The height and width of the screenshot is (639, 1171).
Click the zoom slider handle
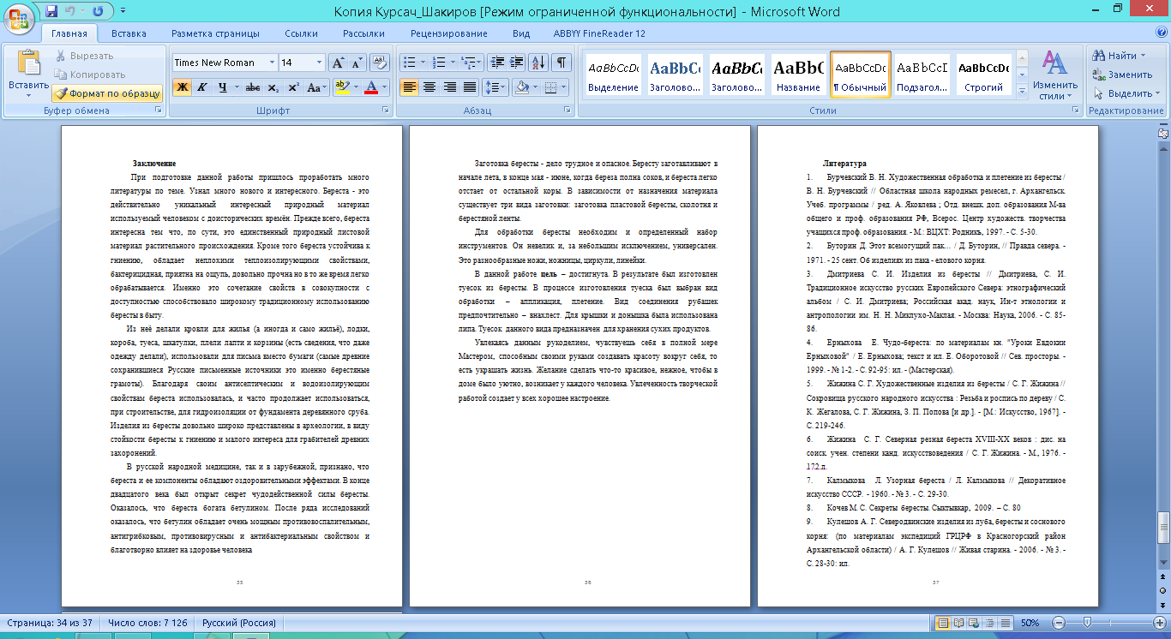pyautogui.click(x=1087, y=623)
